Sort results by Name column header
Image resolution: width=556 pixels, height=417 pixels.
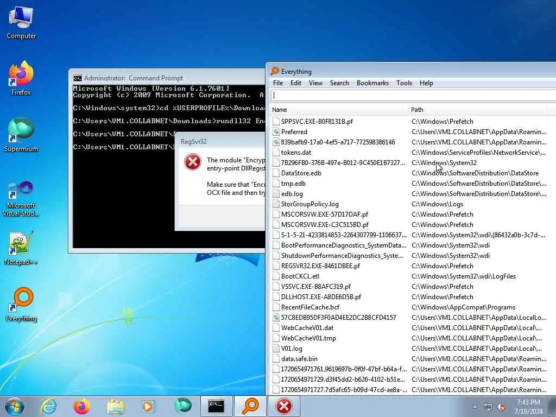pyautogui.click(x=339, y=110)
